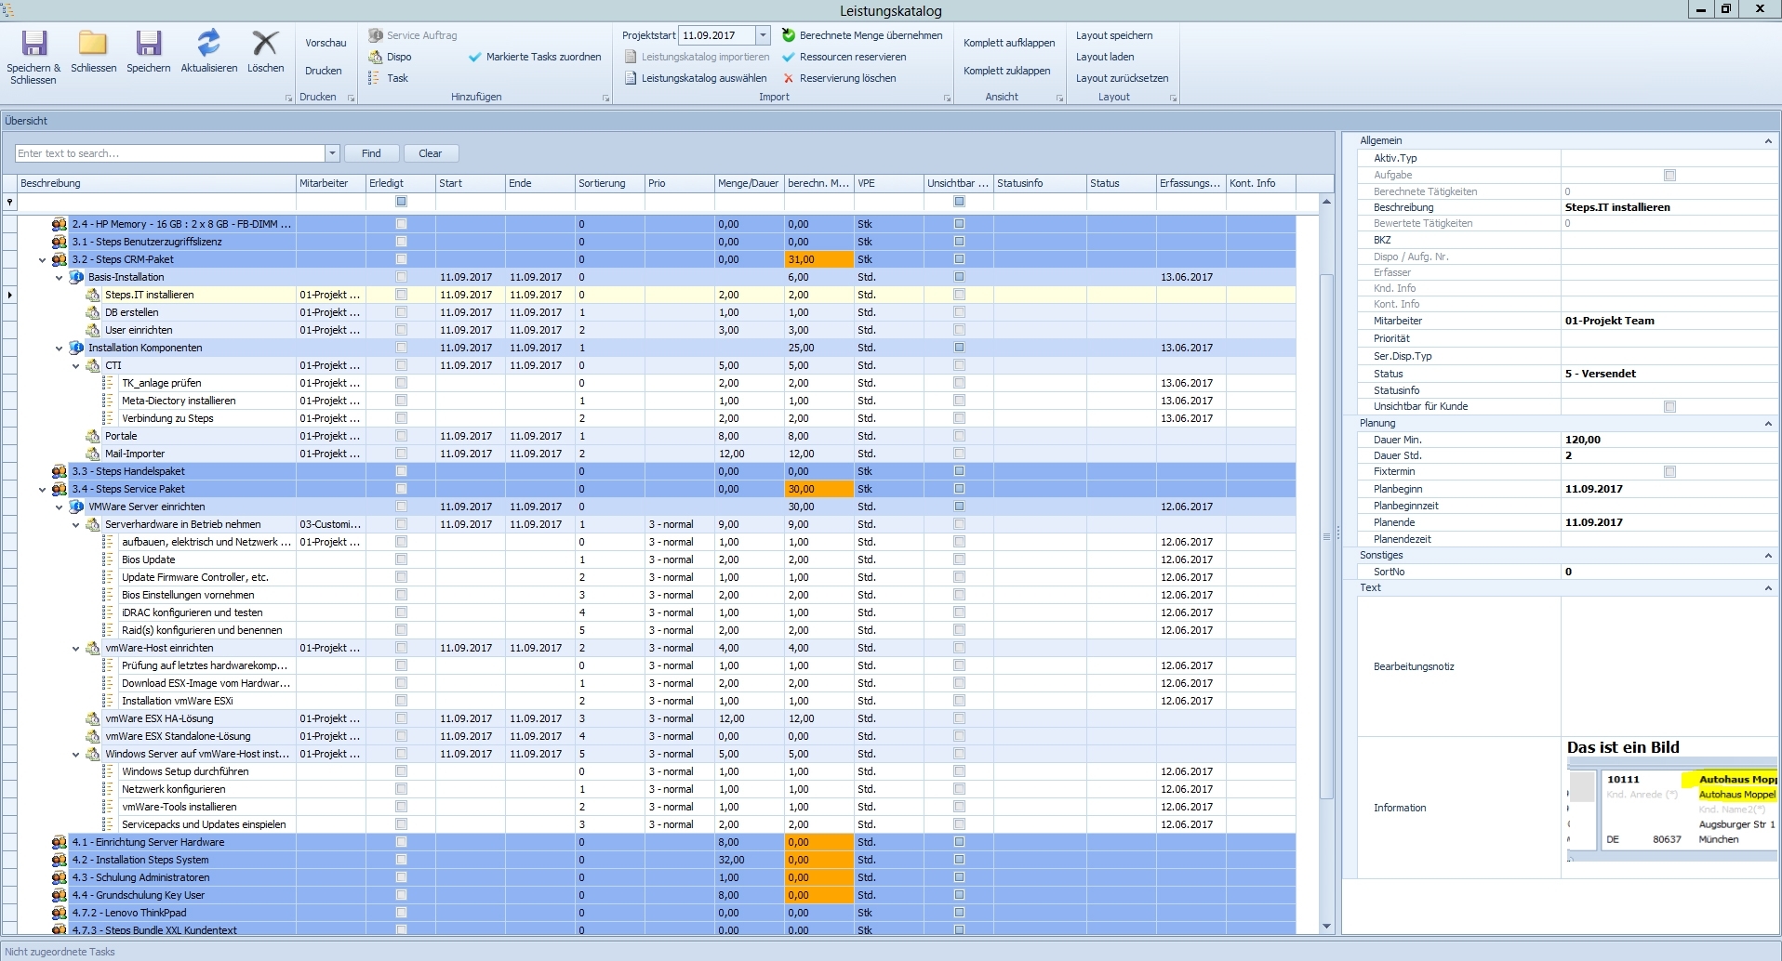Click Berechnete Menge übernehmen

pos(870,35)
